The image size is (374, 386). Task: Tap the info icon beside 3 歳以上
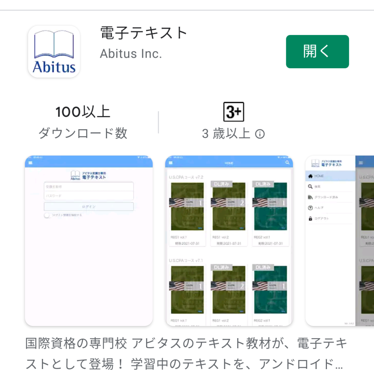260,134
